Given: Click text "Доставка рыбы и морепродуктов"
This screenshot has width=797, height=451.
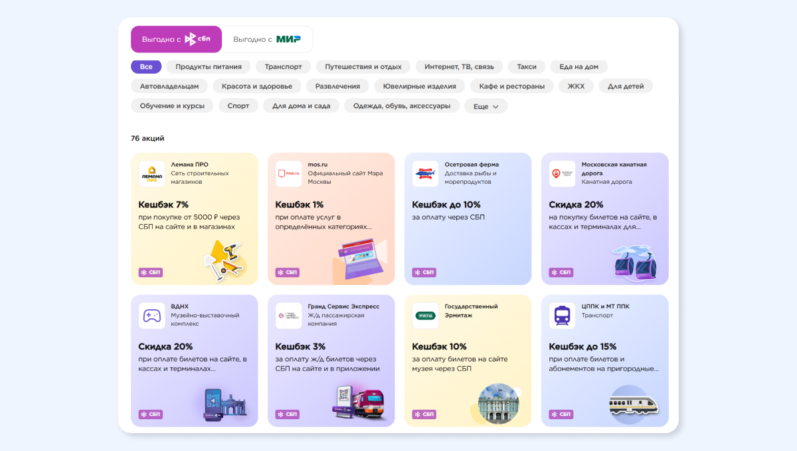Looking at the screenshot, I should tap(471, 177).
